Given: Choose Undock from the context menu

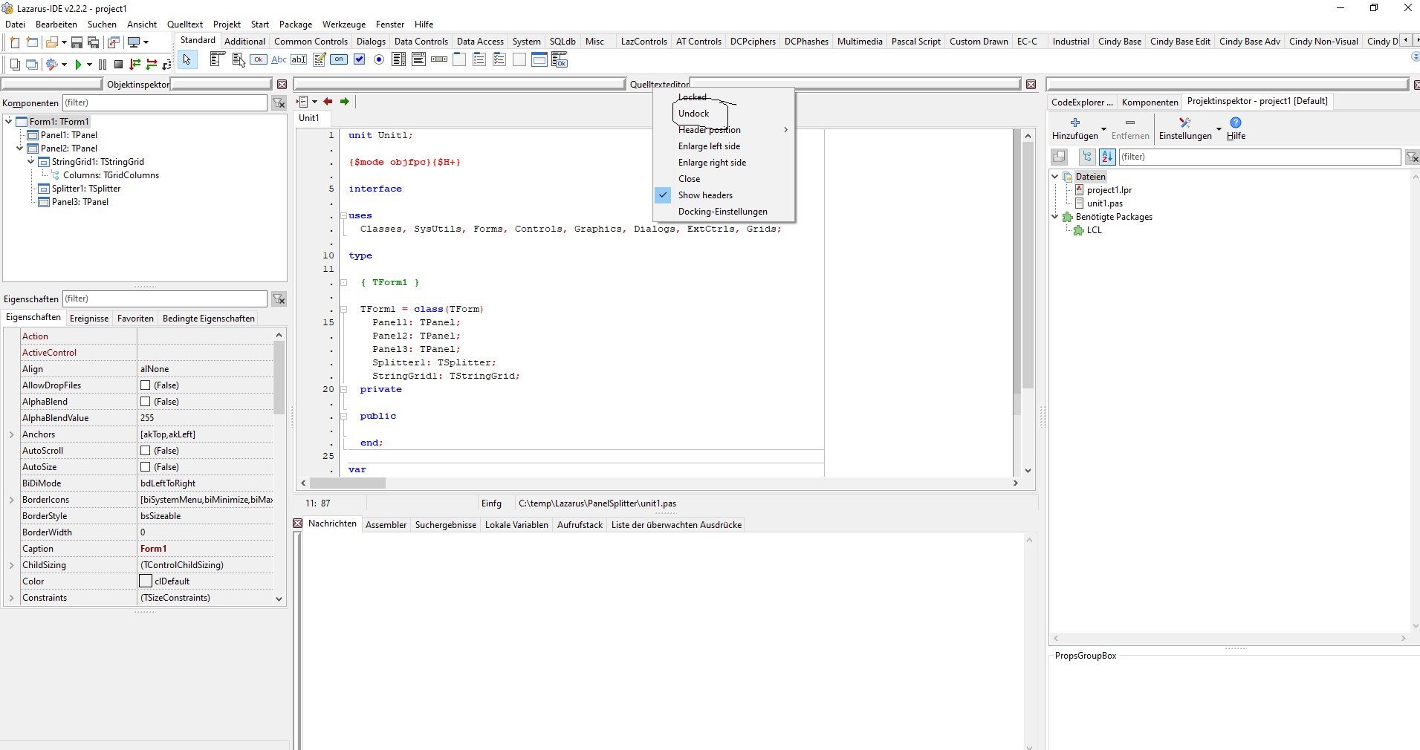Looking at the screenshot, I should [x=693, y=114].
